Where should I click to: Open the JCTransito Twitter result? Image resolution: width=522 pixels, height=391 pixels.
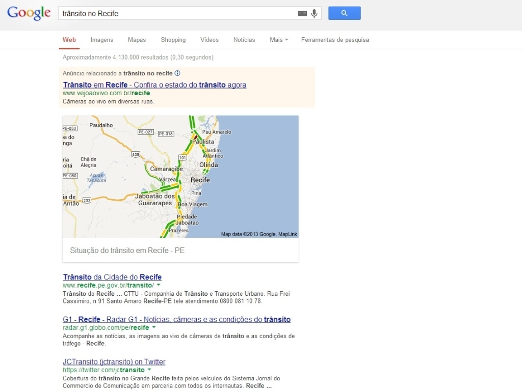pyautogui.click(x=114, y=361)
